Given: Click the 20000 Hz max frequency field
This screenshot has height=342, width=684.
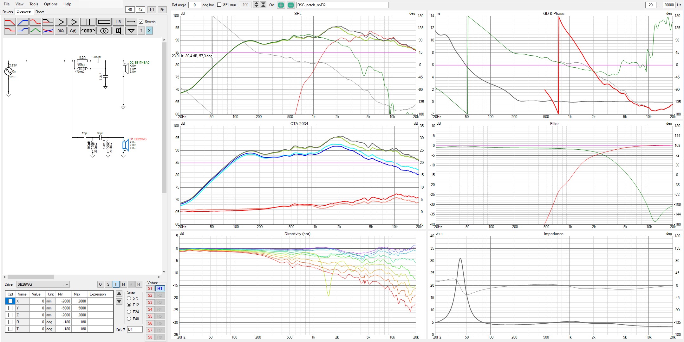Looking at the screenshot, I should [x=669, y=5].
